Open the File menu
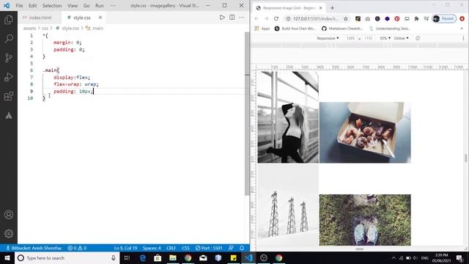The height and width of the screenshot is (264, 469). (19, 6)
